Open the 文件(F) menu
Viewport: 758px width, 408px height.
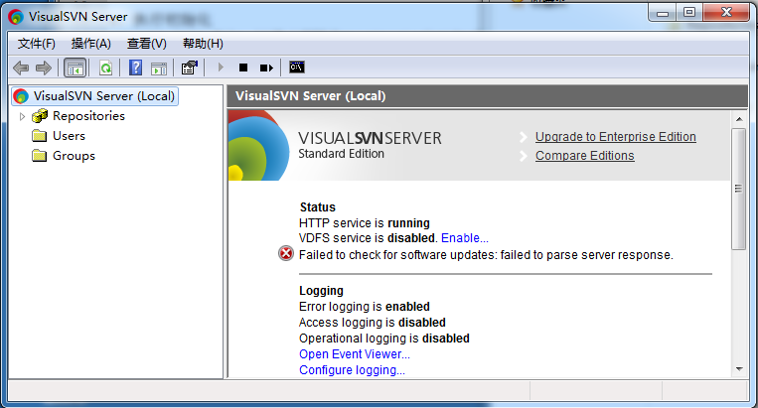pyautogui.click(x=36, y=44)
